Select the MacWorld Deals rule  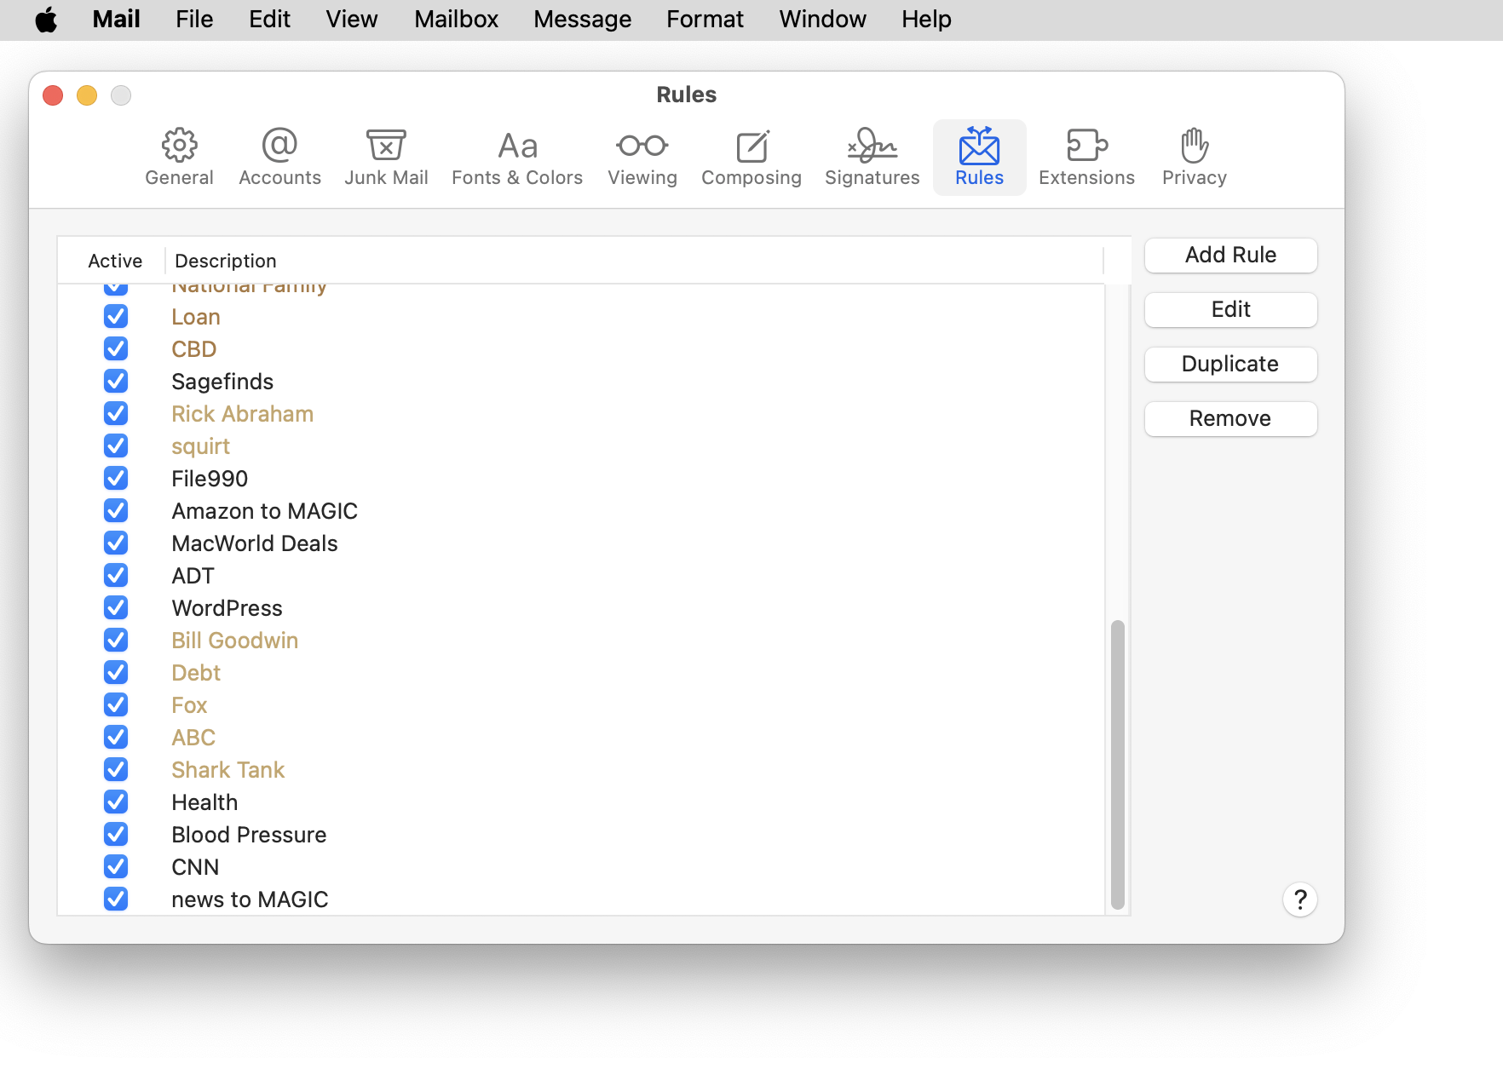click(255, 543)
